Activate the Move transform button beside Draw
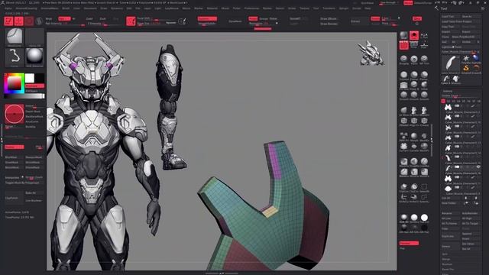The height and width of the screenshot is (275, 489). pyautogui.click(x=29, y=21)
